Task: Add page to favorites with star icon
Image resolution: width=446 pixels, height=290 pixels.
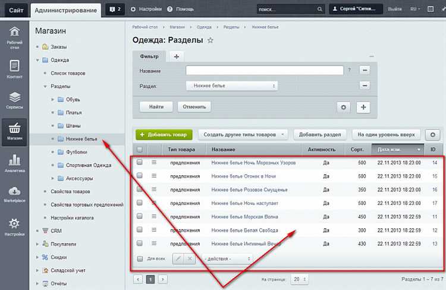Action: pos(210,40)
